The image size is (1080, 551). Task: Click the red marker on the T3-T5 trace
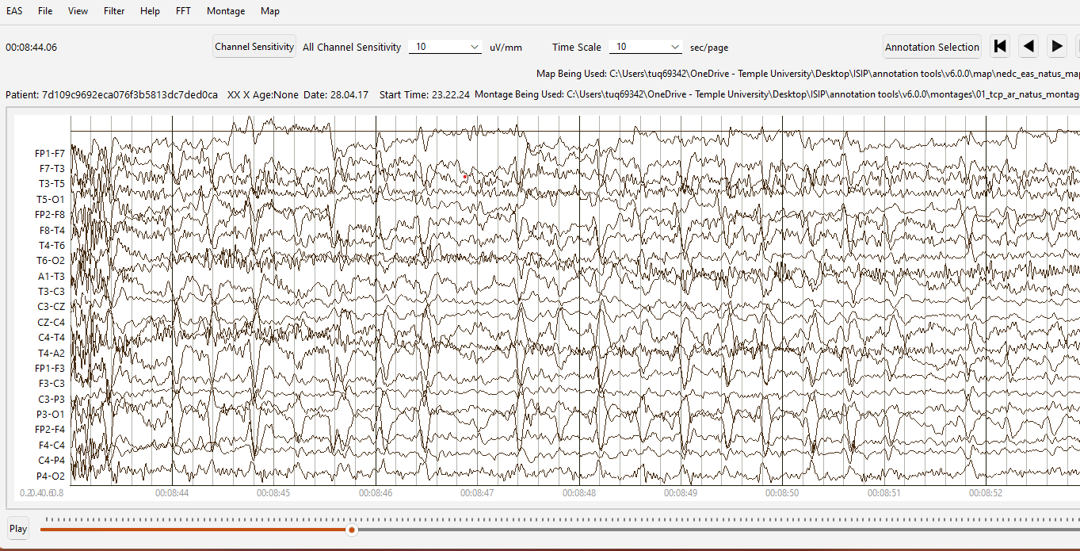pos(465,176)
